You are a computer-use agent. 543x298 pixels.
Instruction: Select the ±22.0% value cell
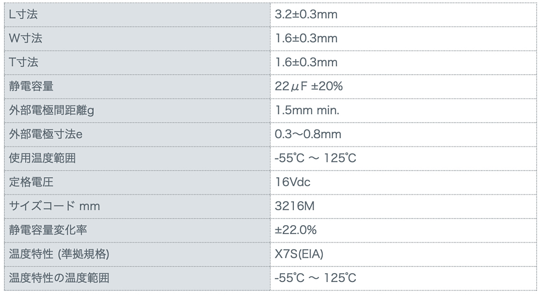pyautogui.click(x=296, y=230)
